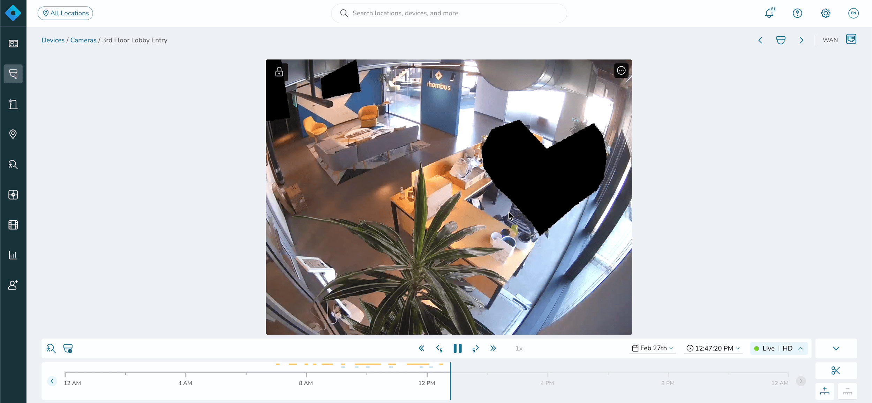Open the add user icon in sidebar
This screenshot has height=403, width=872.
[x=13, y=285]
